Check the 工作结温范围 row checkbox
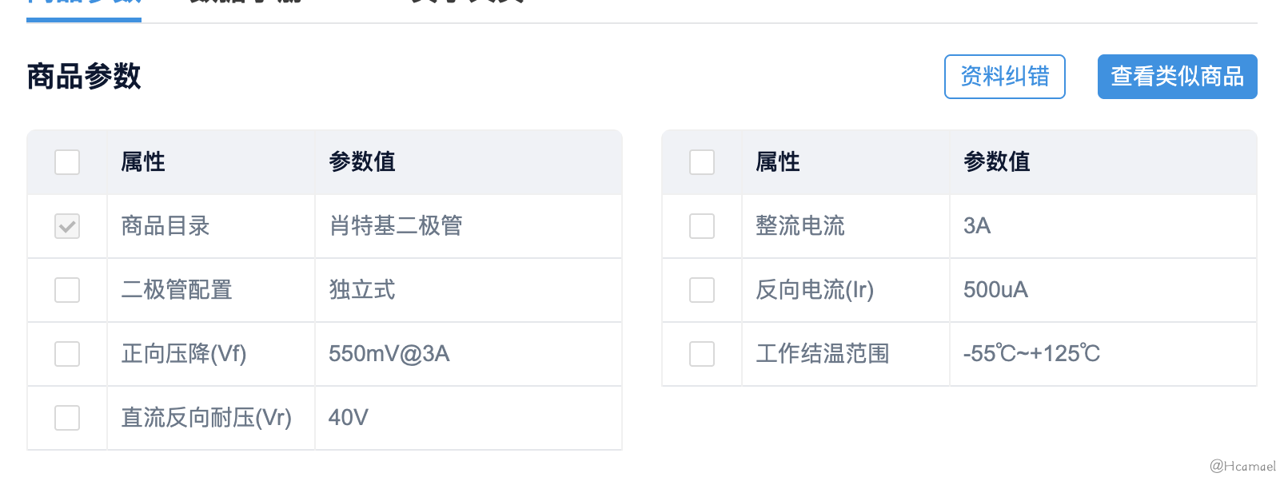 click(x=702, y=354)
